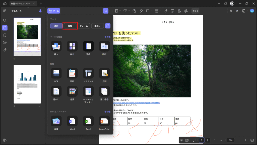
Task: Open the ツール tools menu
Action: point(54,11)
